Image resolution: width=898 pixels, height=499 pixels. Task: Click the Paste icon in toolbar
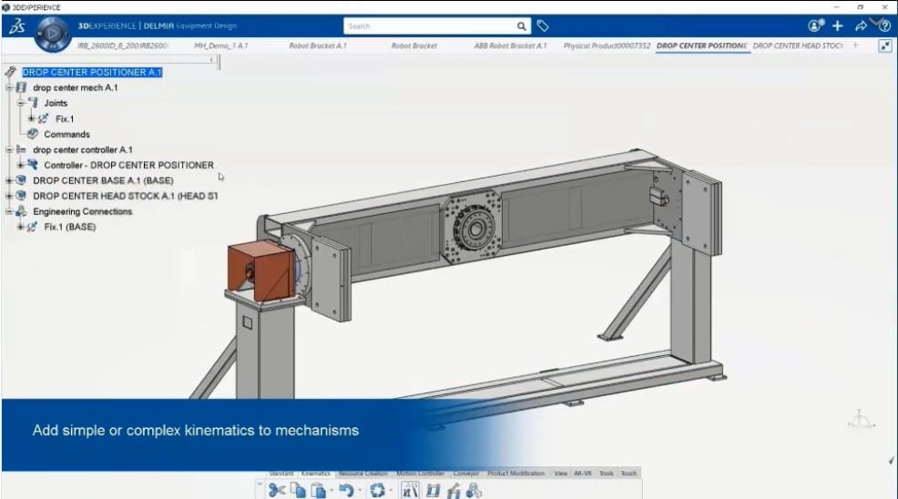coord(319,491)
